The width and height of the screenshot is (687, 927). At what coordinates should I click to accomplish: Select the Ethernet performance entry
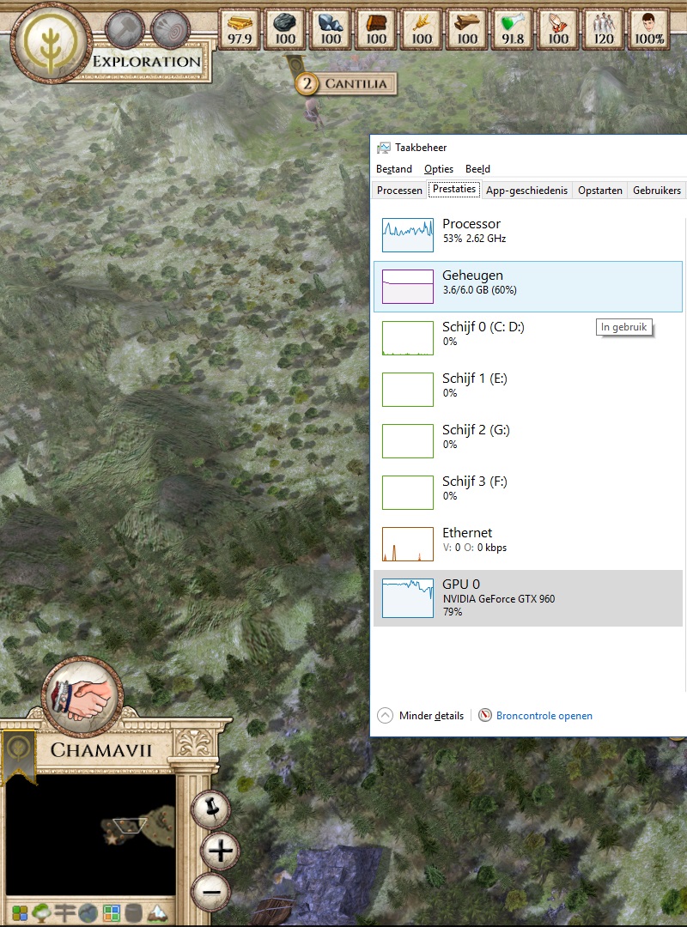click(528, 543)
